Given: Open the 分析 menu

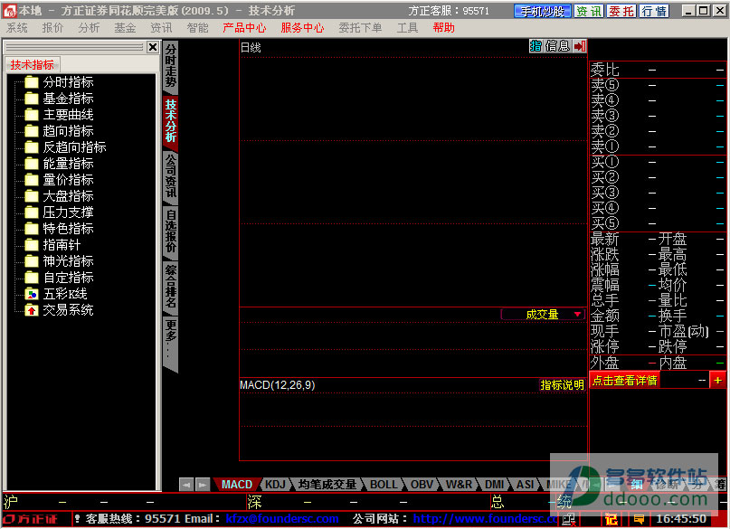Looking at the screenshot, I should (89, 28).
